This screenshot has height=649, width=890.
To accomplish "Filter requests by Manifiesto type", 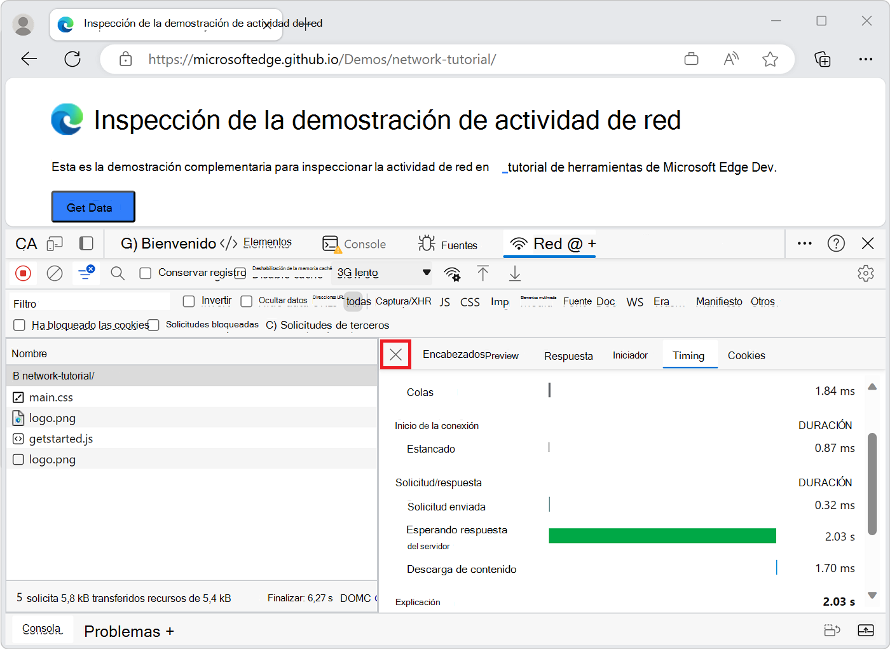I will click(x=719, y=301).
